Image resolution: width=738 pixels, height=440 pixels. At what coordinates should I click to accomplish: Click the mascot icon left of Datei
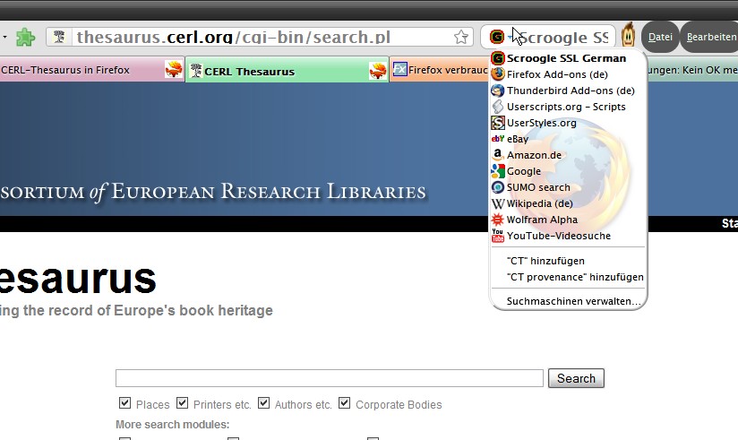pos(628,35)
